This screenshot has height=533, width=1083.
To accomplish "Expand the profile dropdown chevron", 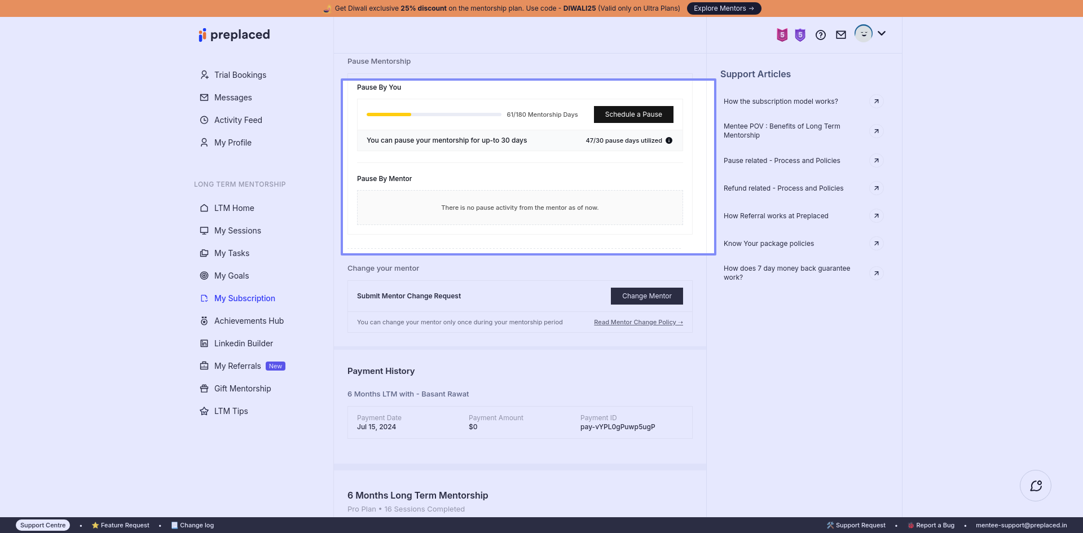I will coord(882,33).
